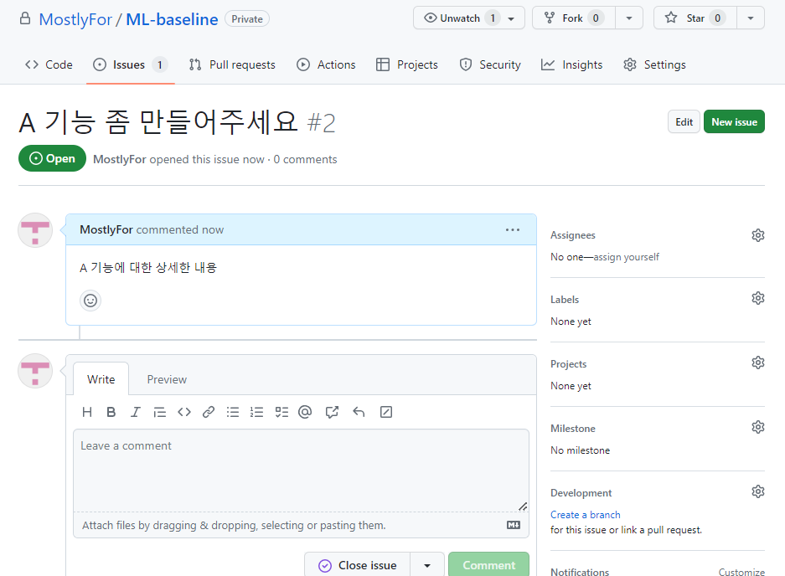This screenshot has width=785, height=576.
Task: Insert a saved reply arrow icon
Action: coord(359,412)
